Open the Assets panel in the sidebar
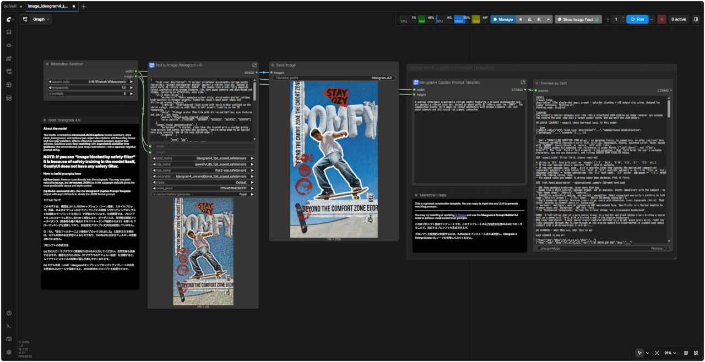The width and height of the screenshot is (705, 362). tap(9, 32)
